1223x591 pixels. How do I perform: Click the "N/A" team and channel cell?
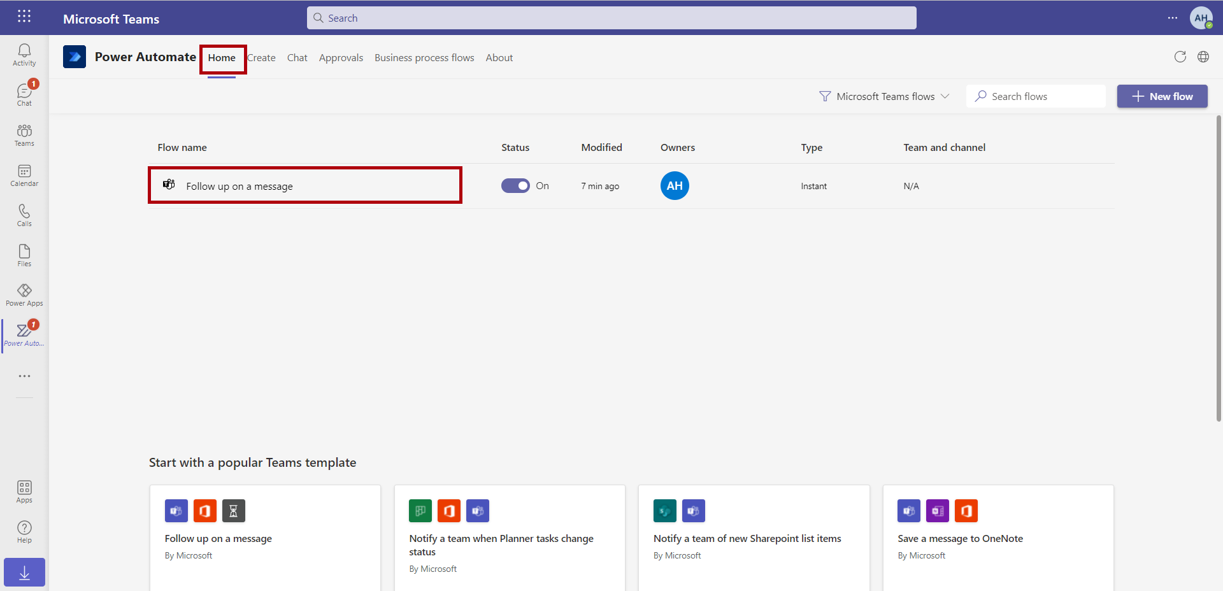coord(911,187)
